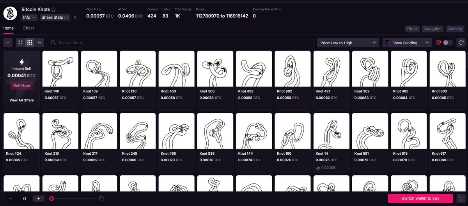Click the Range value 112780970 to 116916142
The width and height of the screenshot is (468, 206).
222,16
